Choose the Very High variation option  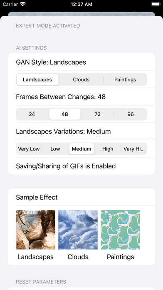(x=134, y=149)
